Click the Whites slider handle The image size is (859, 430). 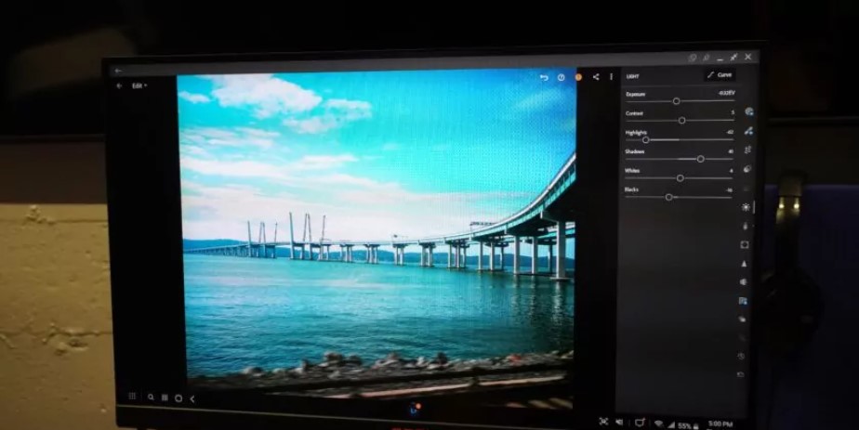pyautogui.click(x=680, y=178)
